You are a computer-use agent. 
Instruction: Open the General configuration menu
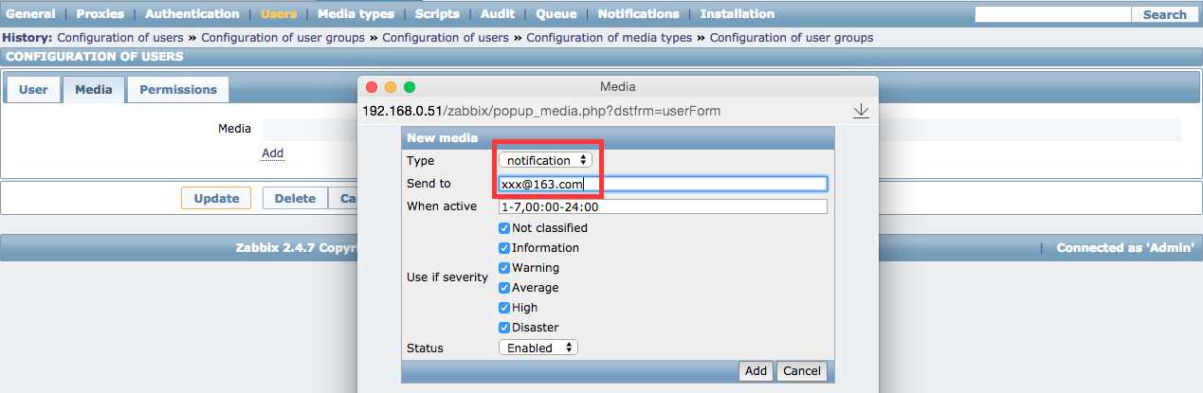pos(30,14)
